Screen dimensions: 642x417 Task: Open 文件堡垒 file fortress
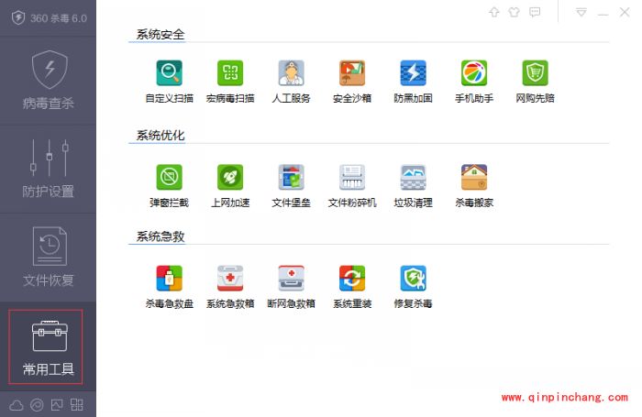291,185
